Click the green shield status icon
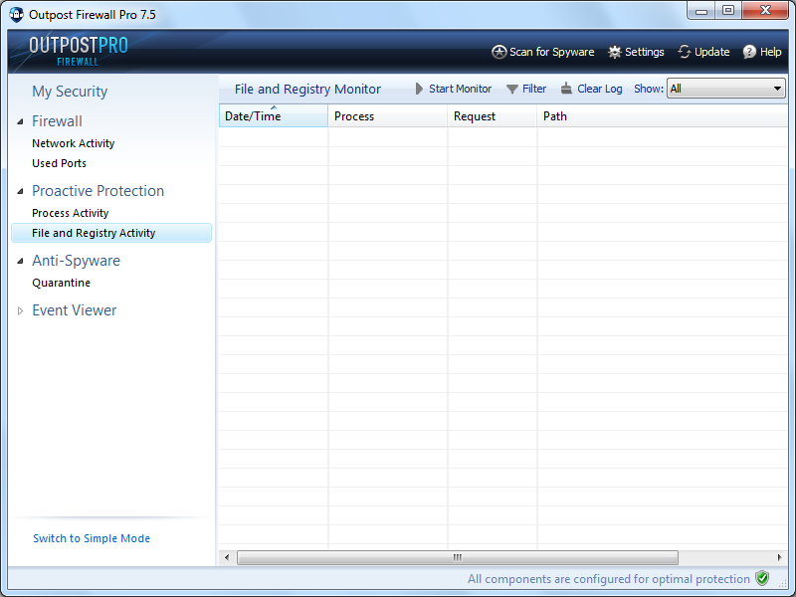This screenshot has width=796, height=597. click(x=762, y=578)
